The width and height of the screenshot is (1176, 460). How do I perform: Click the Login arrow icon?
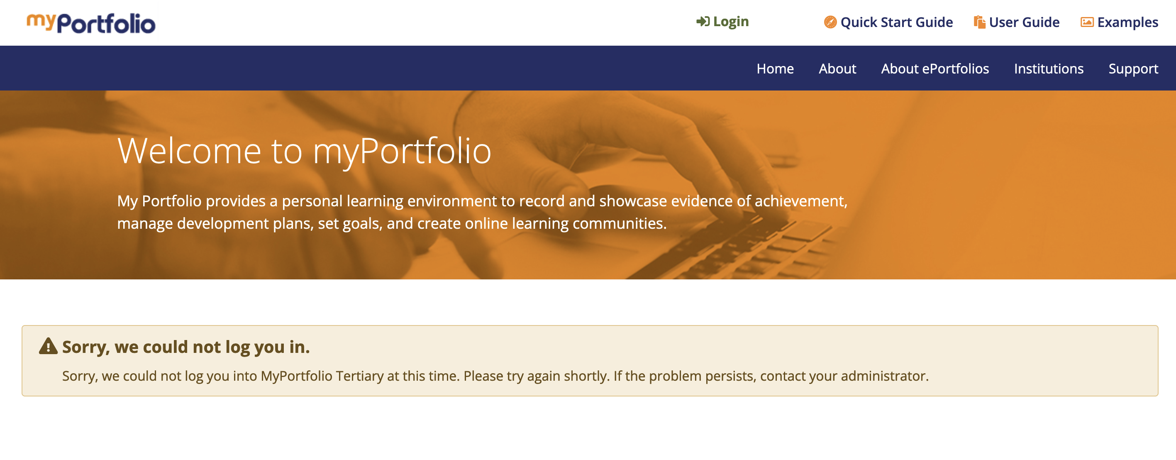tap(702, 22)
